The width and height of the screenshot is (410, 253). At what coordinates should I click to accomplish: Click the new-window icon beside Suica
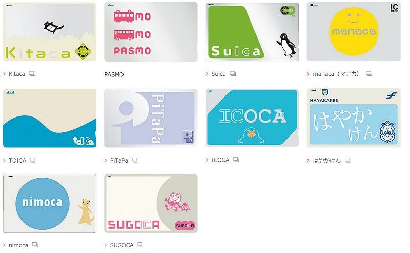coord(233,74)
